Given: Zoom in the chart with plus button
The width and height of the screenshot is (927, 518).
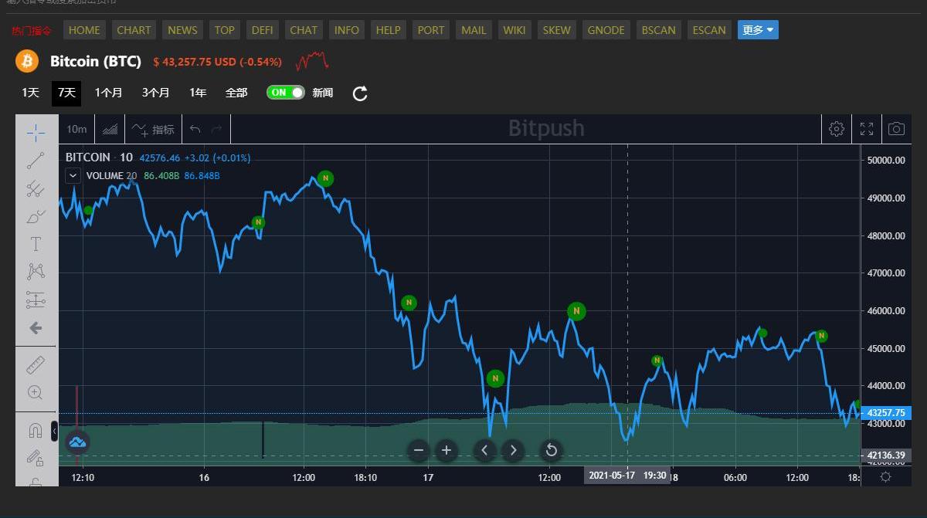Looking at the screenshot, I should 447,450.
